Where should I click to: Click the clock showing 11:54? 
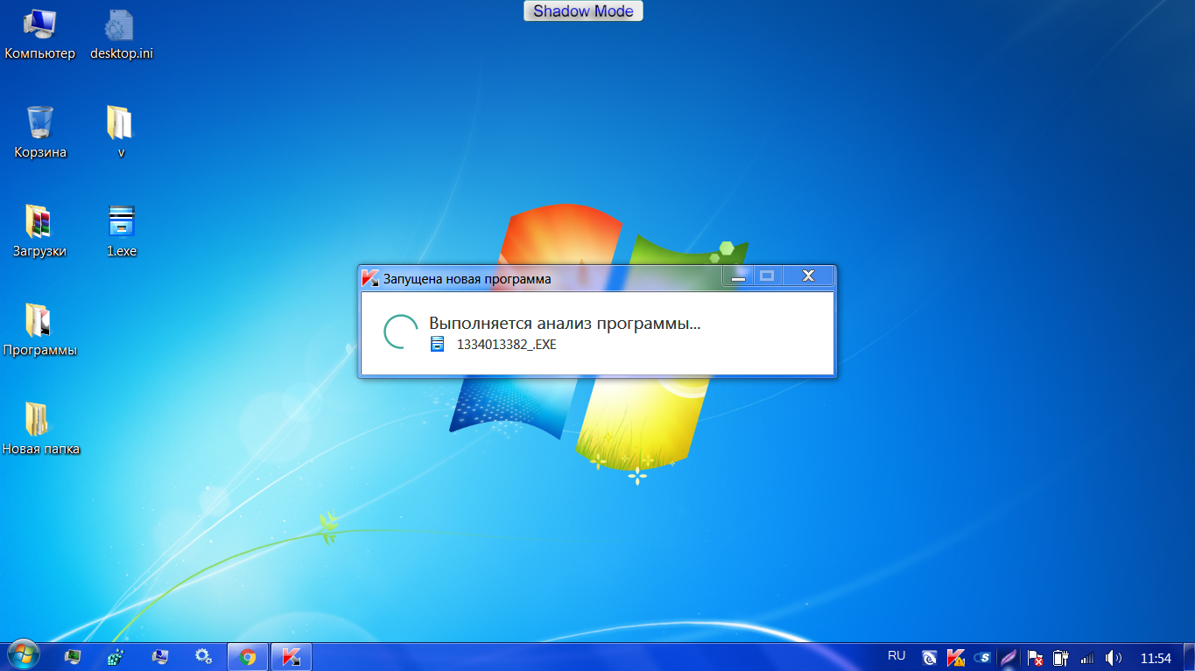pos(1156,658)
